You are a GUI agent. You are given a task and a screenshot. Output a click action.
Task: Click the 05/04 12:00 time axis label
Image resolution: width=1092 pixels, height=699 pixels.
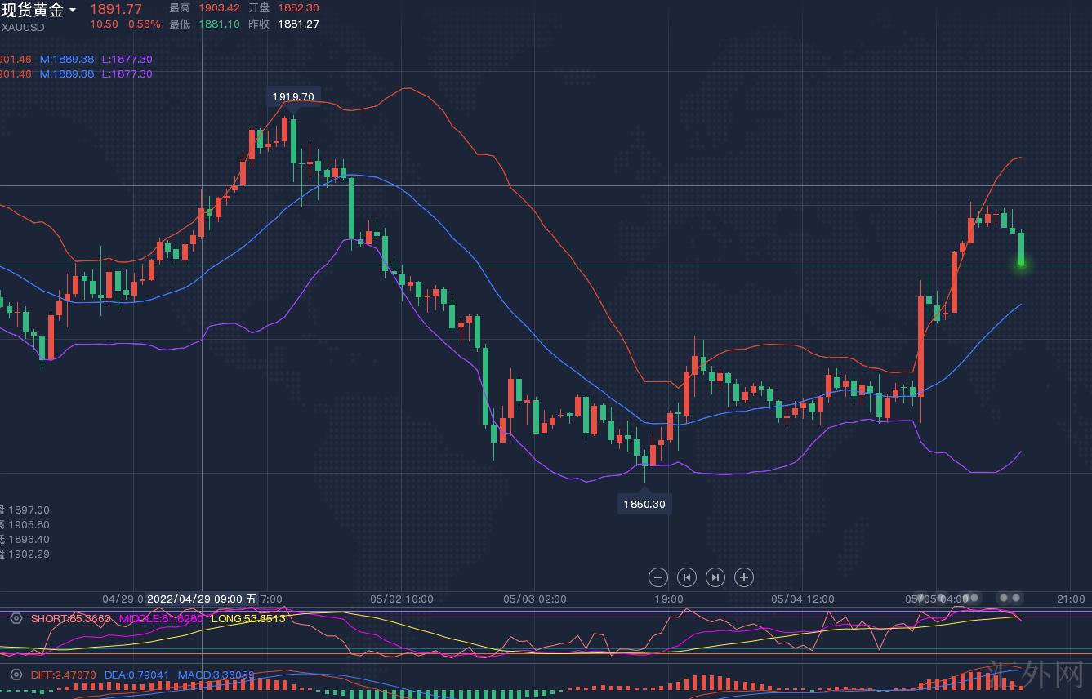[x=802, y=599]
